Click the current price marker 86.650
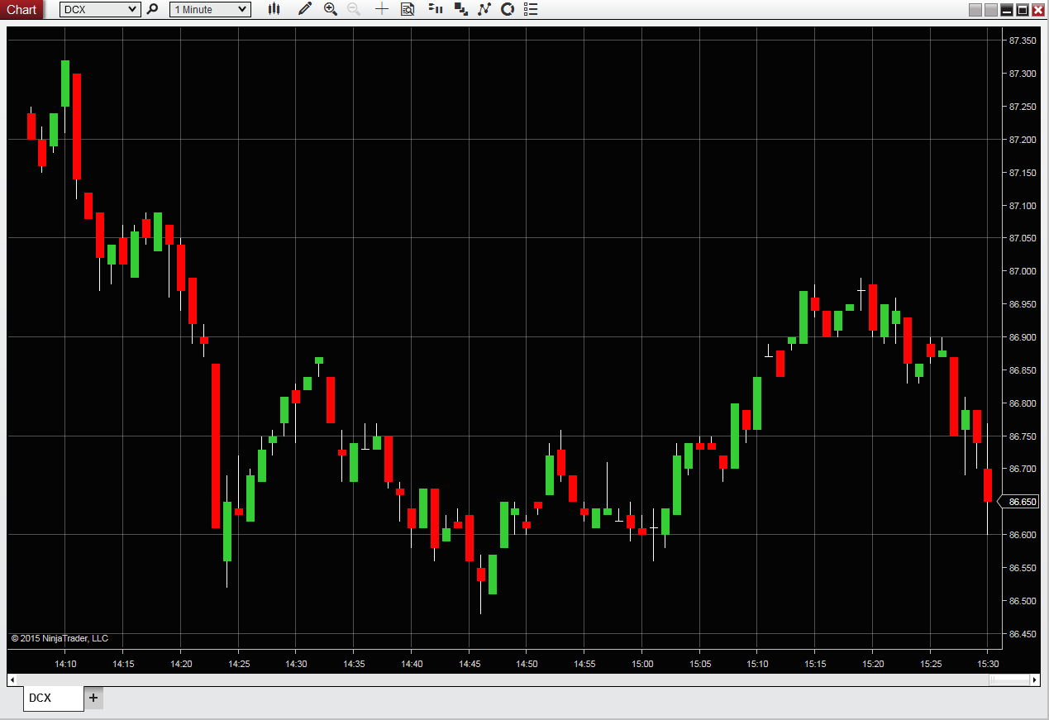Image resolution: width=1049 pixels, height=720 pixels. [1019, 502]
